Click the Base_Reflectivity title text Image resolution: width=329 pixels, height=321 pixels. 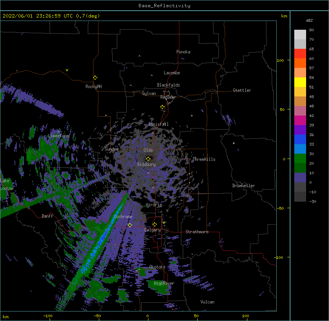click(x=164, y=6)
